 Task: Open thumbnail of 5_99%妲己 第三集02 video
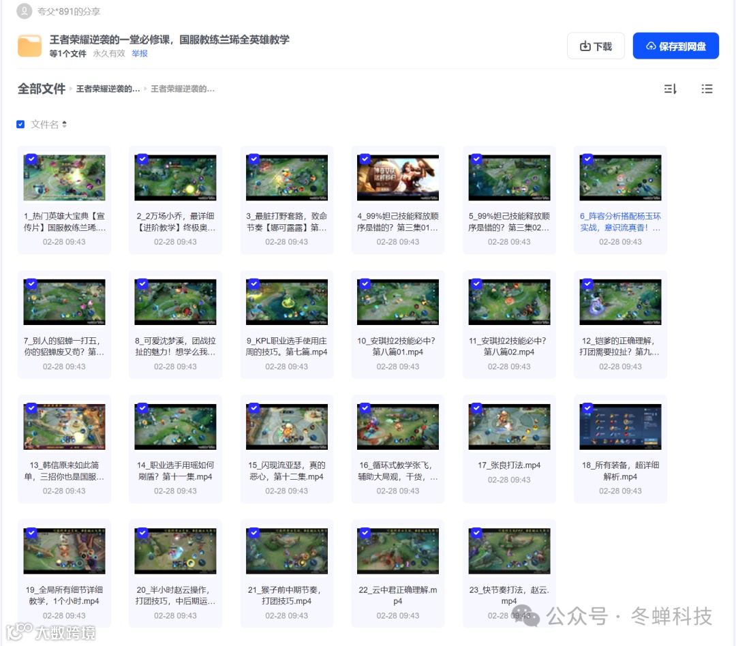pyautogui.click(x=509, y=178)
